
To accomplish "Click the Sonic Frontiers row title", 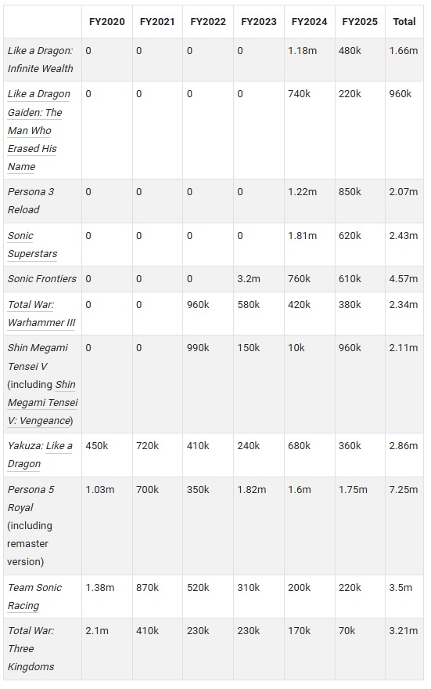I will pyautogui.click(x=41, y=278).
